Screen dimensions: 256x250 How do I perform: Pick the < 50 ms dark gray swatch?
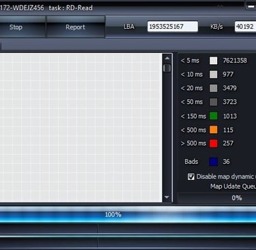(213, 102)
